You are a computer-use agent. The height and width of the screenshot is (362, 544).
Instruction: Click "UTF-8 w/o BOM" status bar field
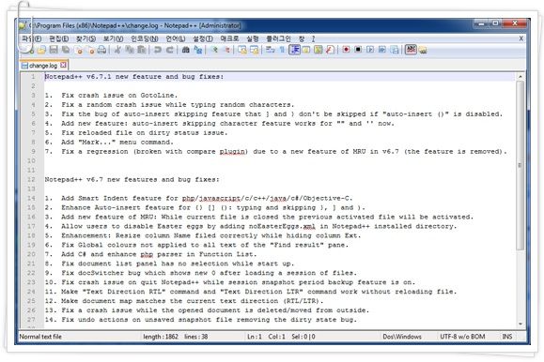click(x=462, y=337)
